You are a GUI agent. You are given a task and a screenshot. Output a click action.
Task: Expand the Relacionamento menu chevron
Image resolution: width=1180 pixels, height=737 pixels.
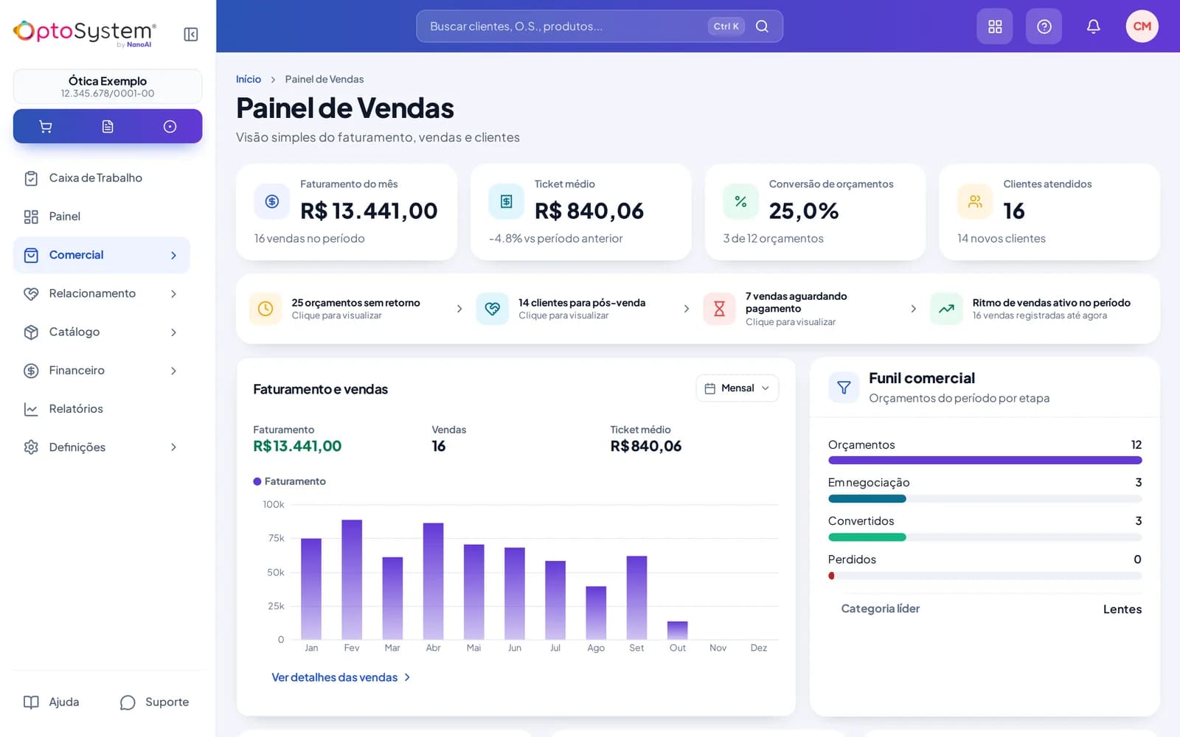[173, 293]
